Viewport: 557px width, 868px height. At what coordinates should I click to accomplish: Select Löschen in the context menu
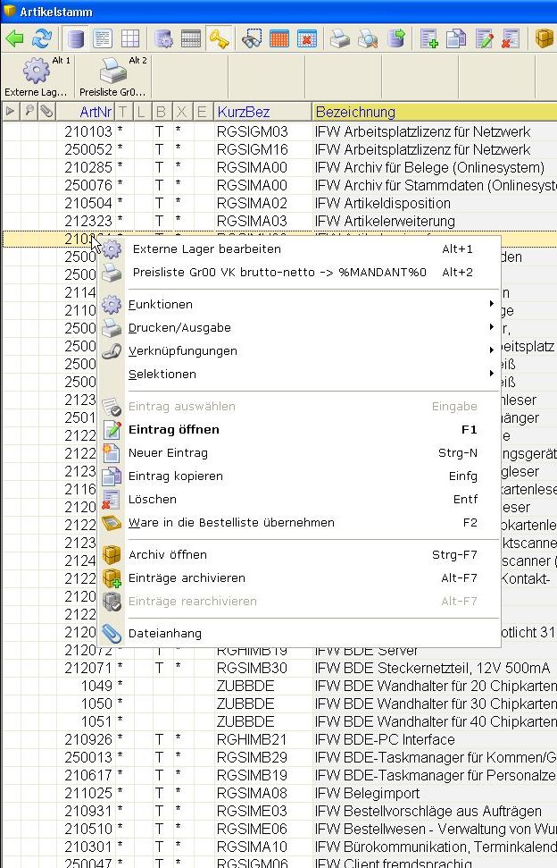pyautogui.click(x=153, y=500)
